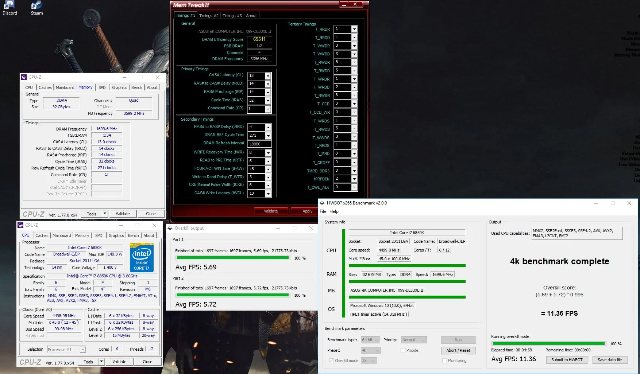Click the Running overkill mode progress bar
This screenshot has width=640, height=374.
(548, 343)
